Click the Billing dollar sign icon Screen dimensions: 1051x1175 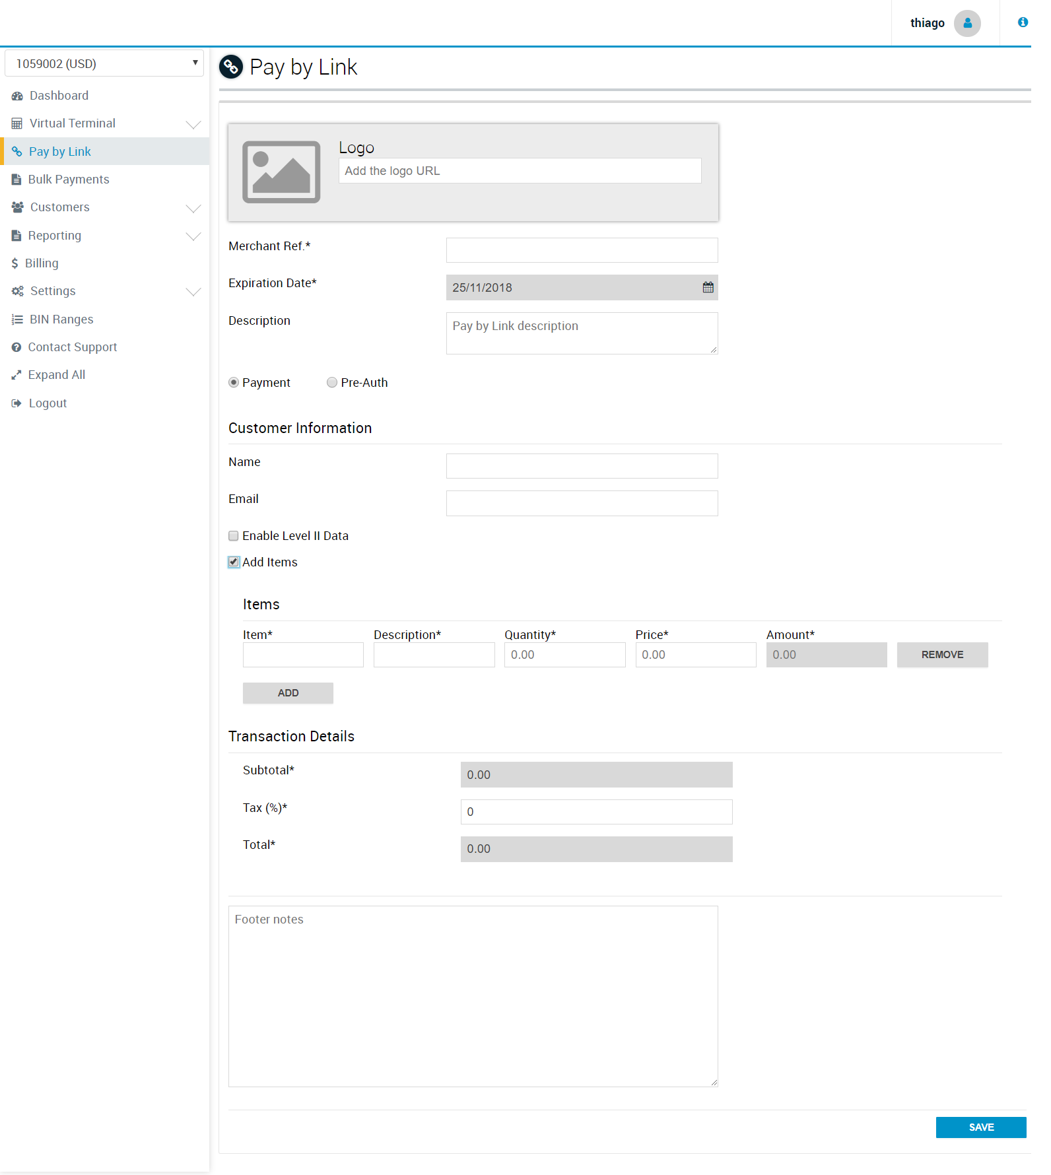[x=15, y=263]
